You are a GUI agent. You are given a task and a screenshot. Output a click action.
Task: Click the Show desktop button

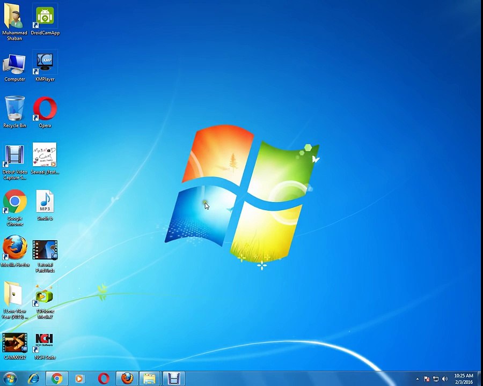pyautogui.click(x=480, y=378)
